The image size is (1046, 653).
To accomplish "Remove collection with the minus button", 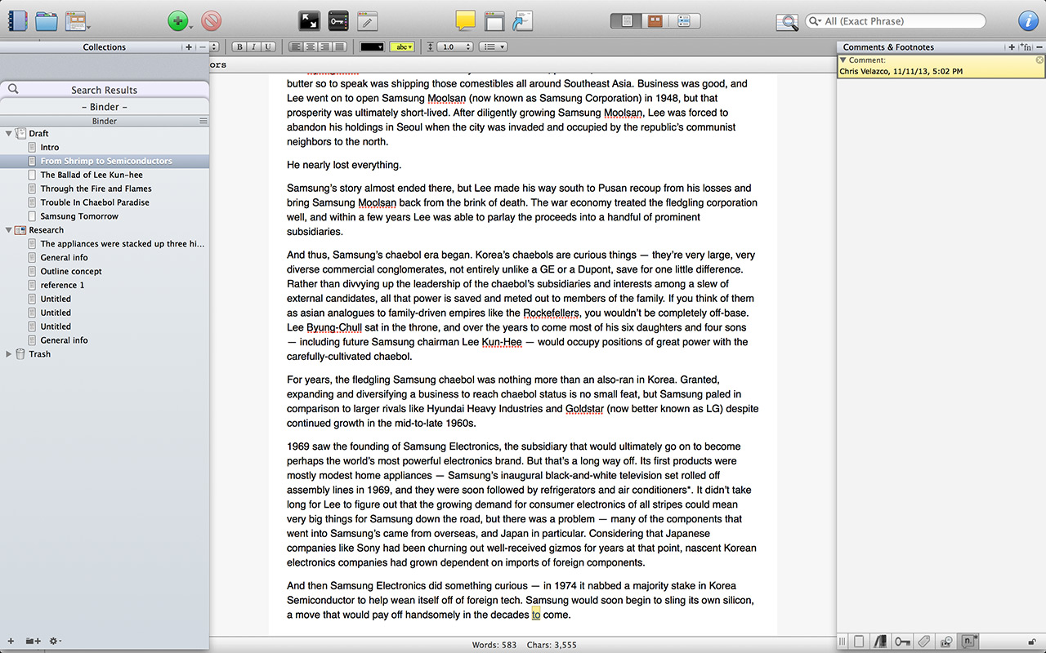I will pyautogui.click(x=202, y=47).
